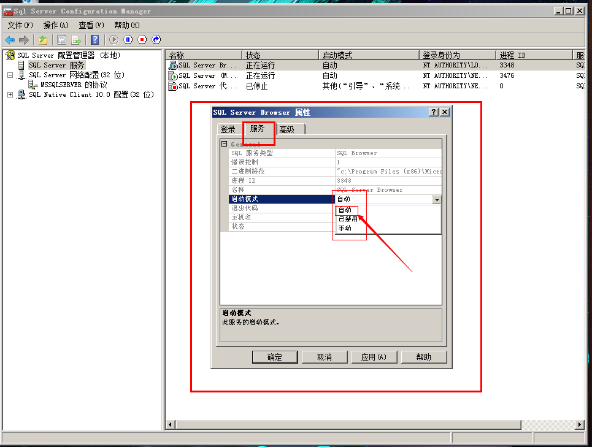Screen dimensions: 592x447
Task: Select the 退出代码 property row
Action: tap(282, 208)
